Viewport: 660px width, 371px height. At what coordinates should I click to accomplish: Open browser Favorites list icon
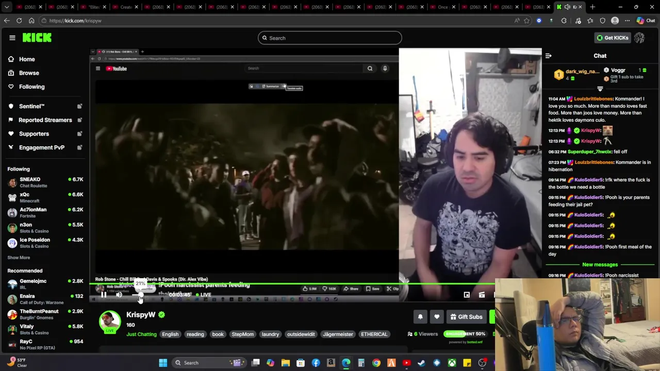[590, 21]
